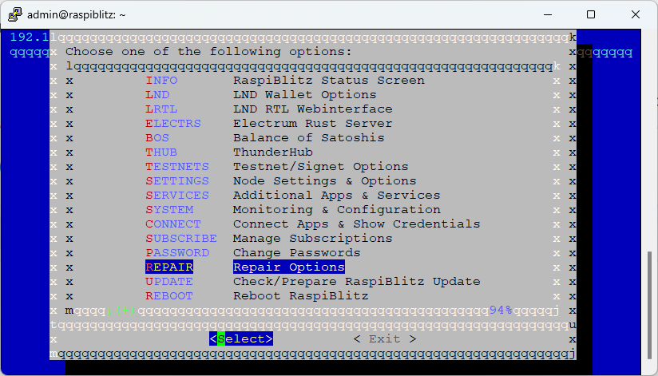The width and height of the screenshot is (658, 376).
Task: Pick the BOS menu entry
Action: [157, 137]
